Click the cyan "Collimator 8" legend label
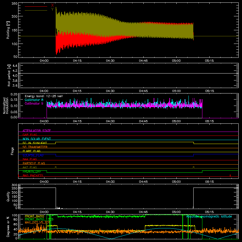Image resolution: width=242 pixels, height=242 pixels. [34, 100]
